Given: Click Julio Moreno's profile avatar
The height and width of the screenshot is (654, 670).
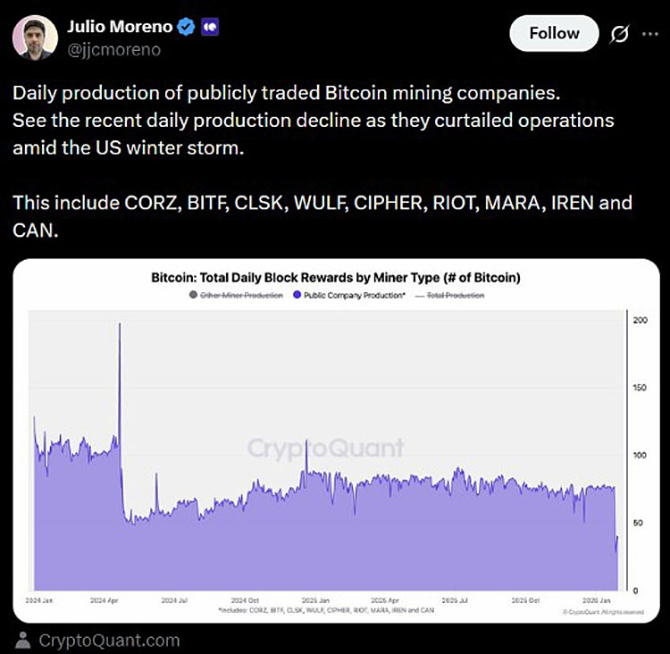Looking at the screenshot, I should pos(36,38).
